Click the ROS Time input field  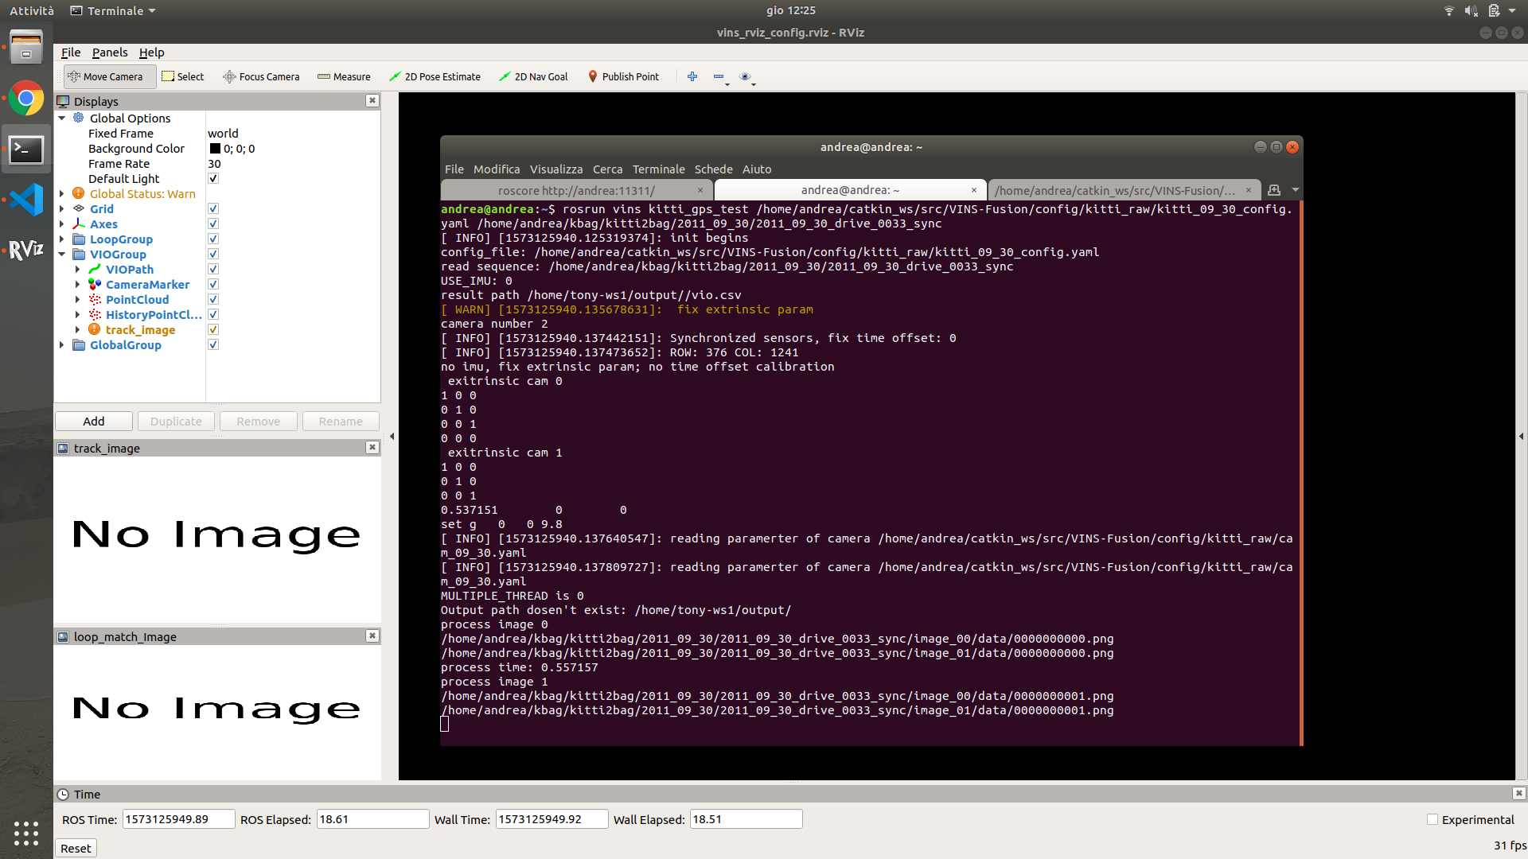(178, 818)
